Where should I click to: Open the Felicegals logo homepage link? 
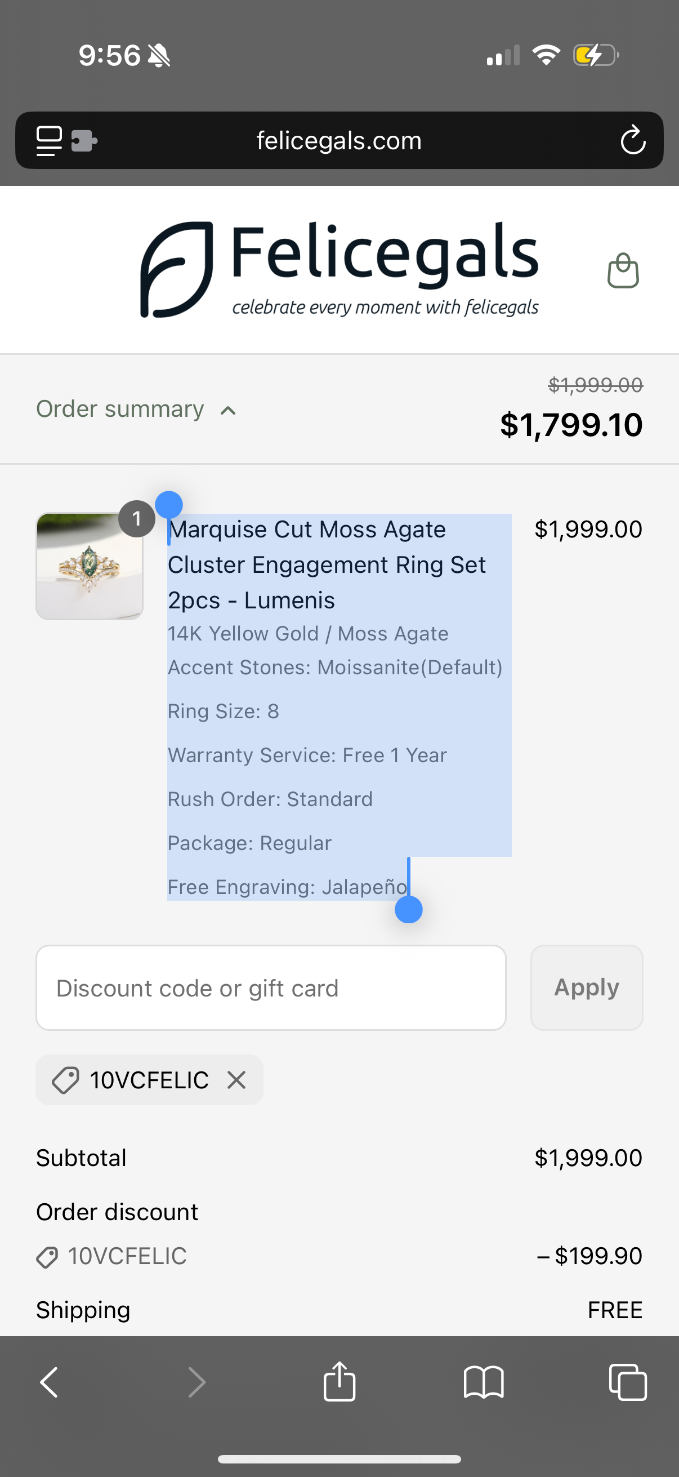point(339,269)
